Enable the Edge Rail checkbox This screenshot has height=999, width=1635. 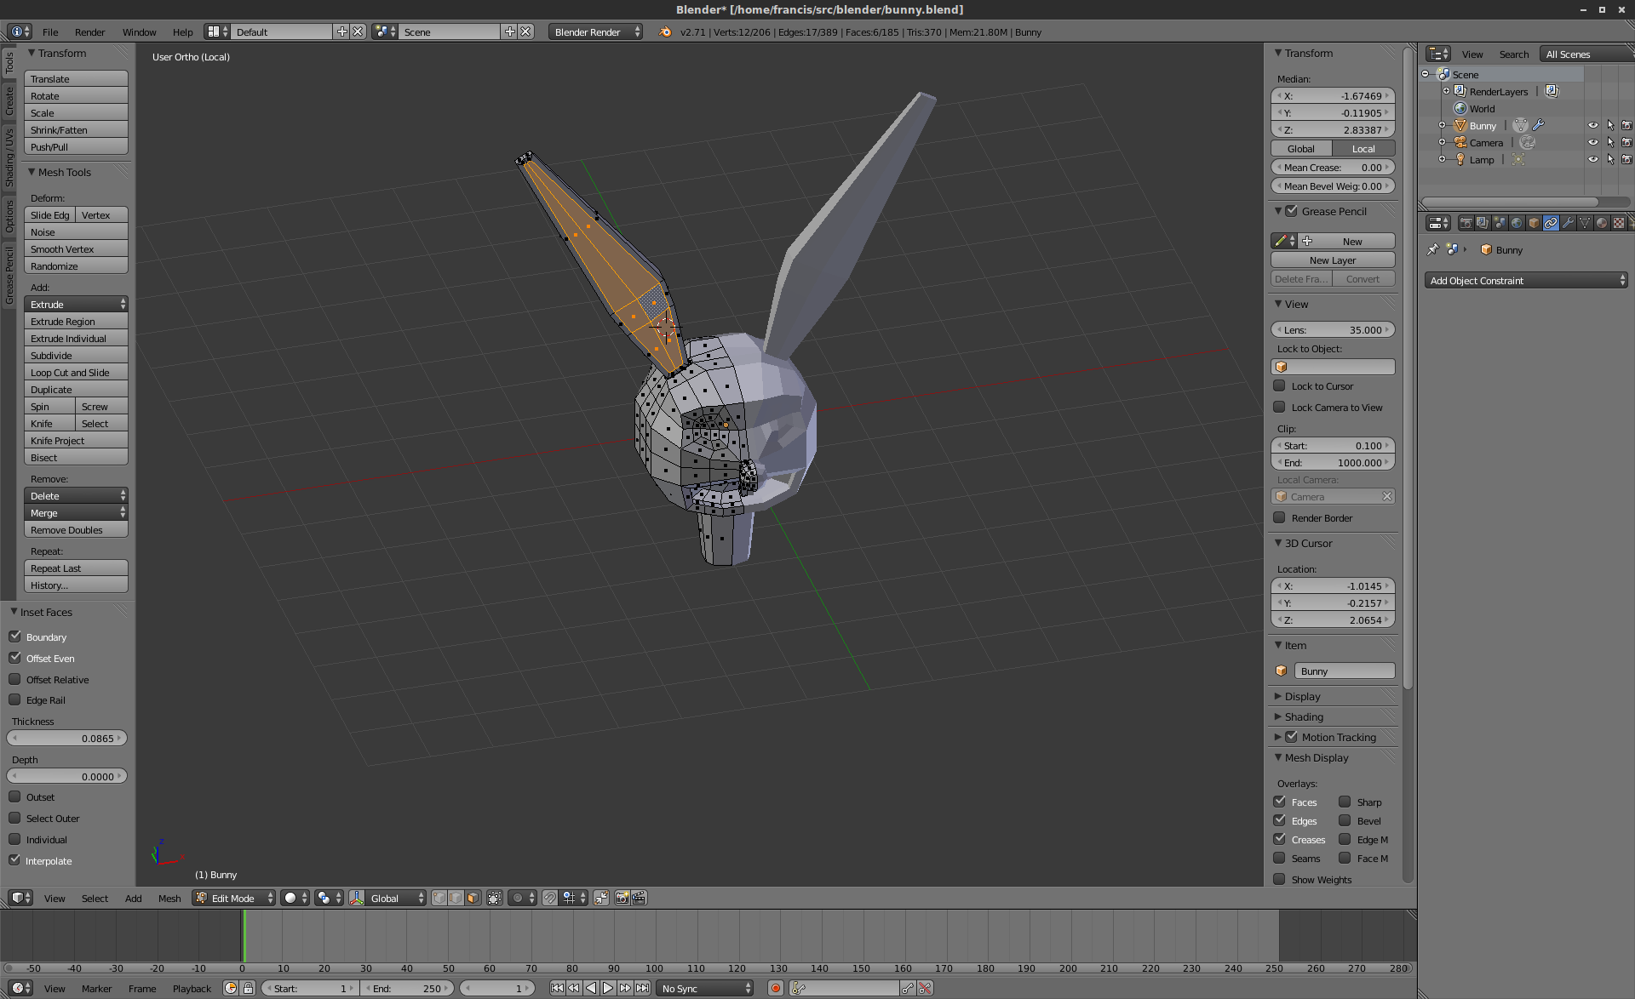point(14,699)
